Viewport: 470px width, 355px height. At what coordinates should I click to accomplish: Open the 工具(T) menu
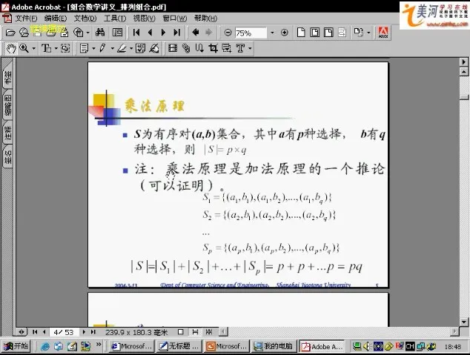point(115,19)
